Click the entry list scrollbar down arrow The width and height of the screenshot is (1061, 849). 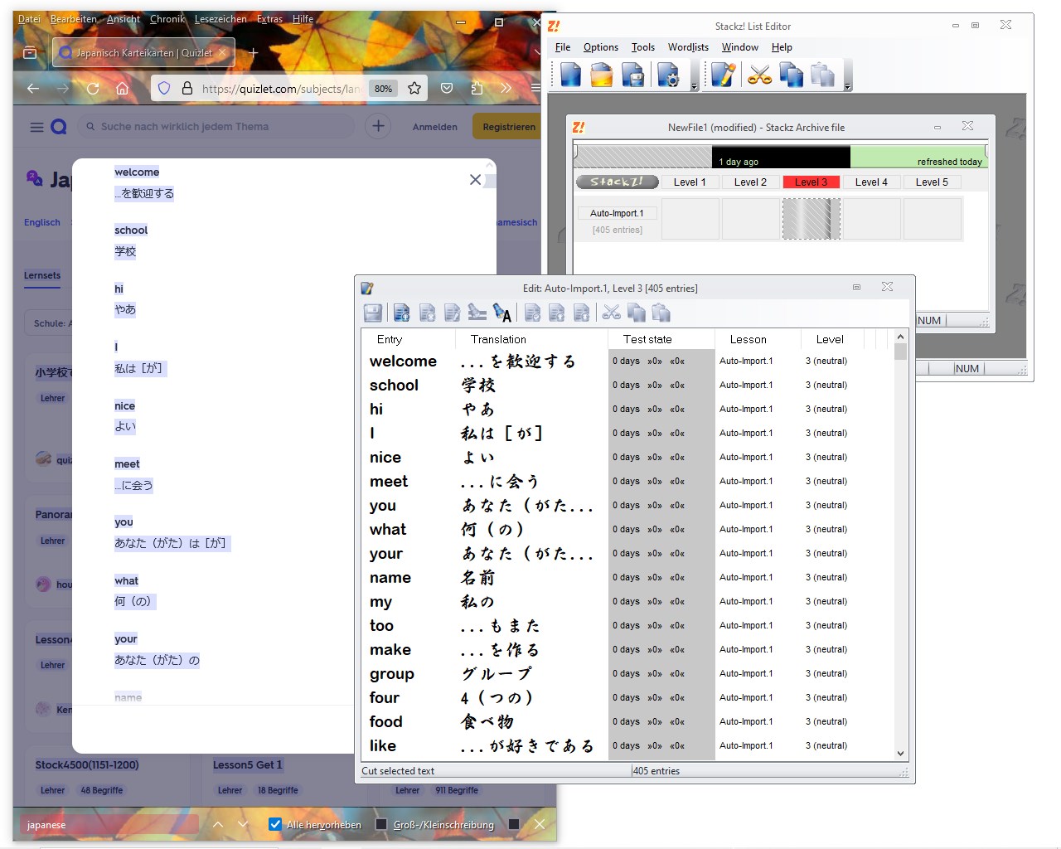pyautogui.click(x=900, y=754)
